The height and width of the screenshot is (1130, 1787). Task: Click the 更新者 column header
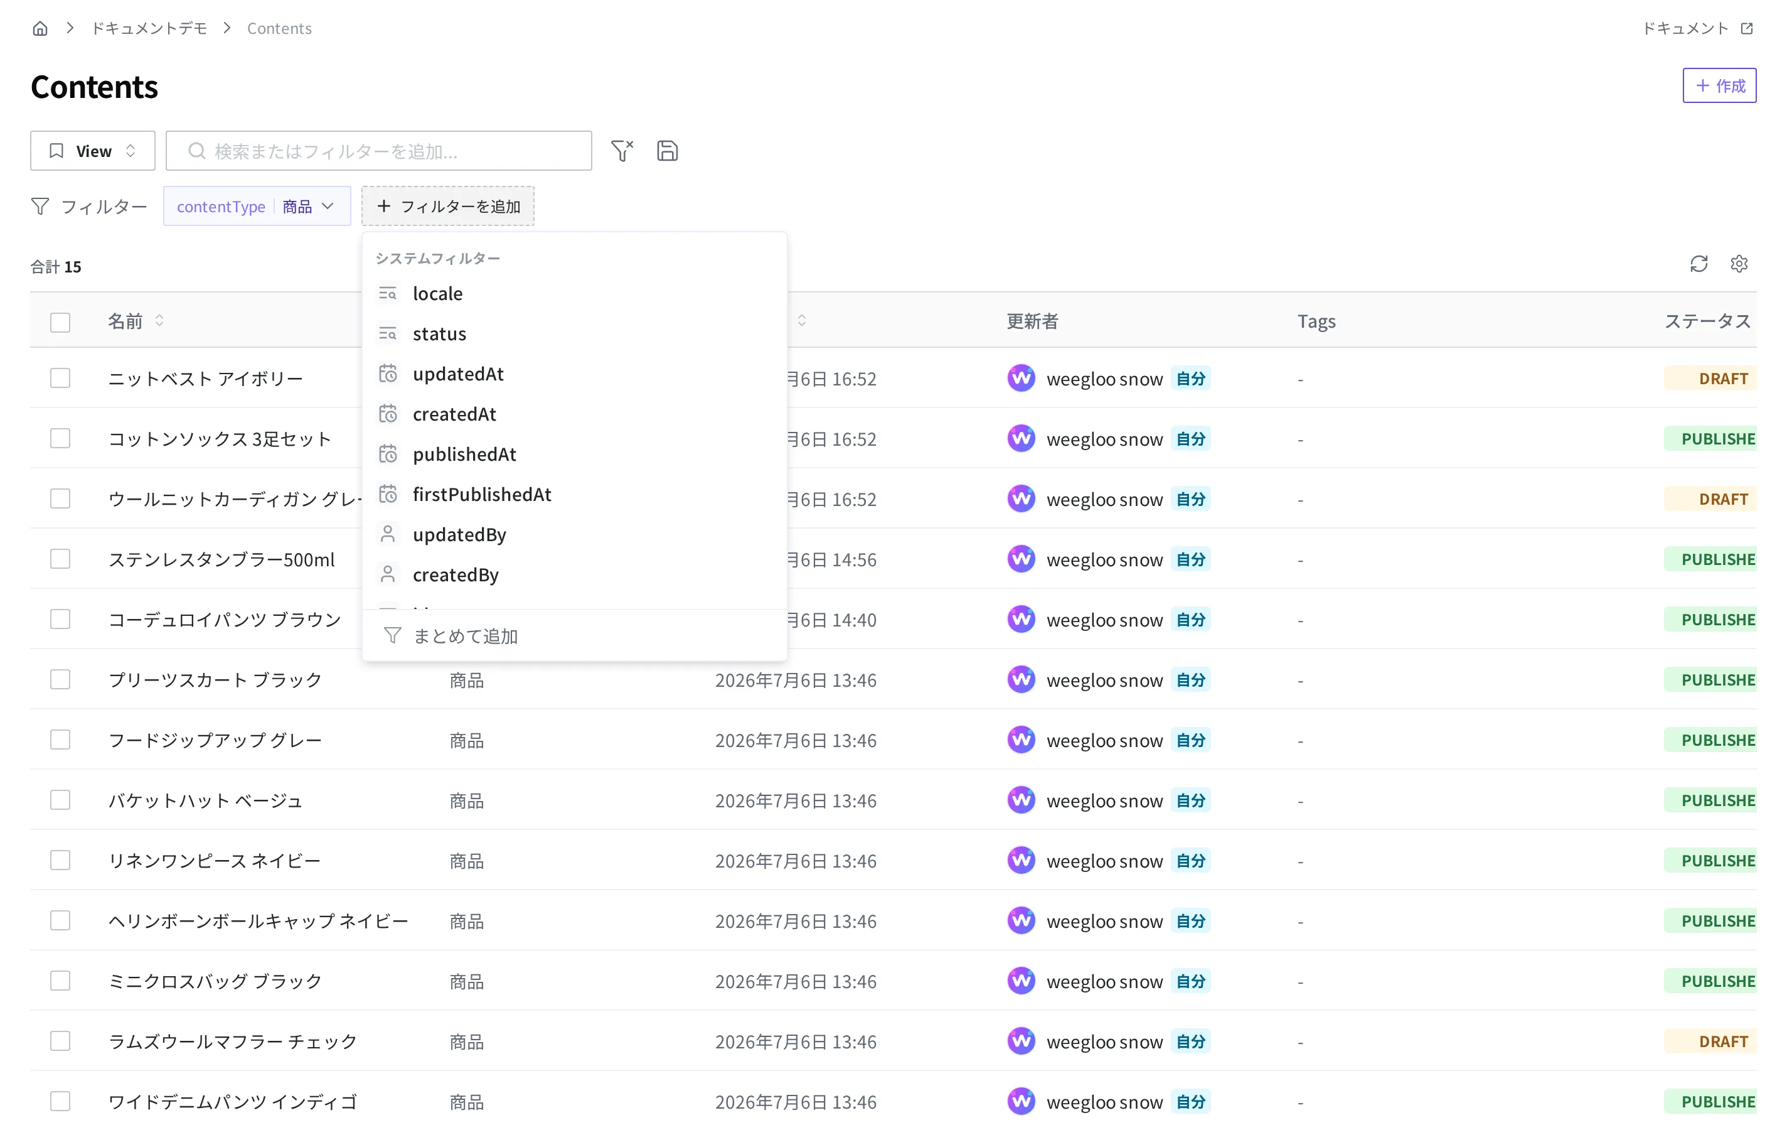[1032, 321]
